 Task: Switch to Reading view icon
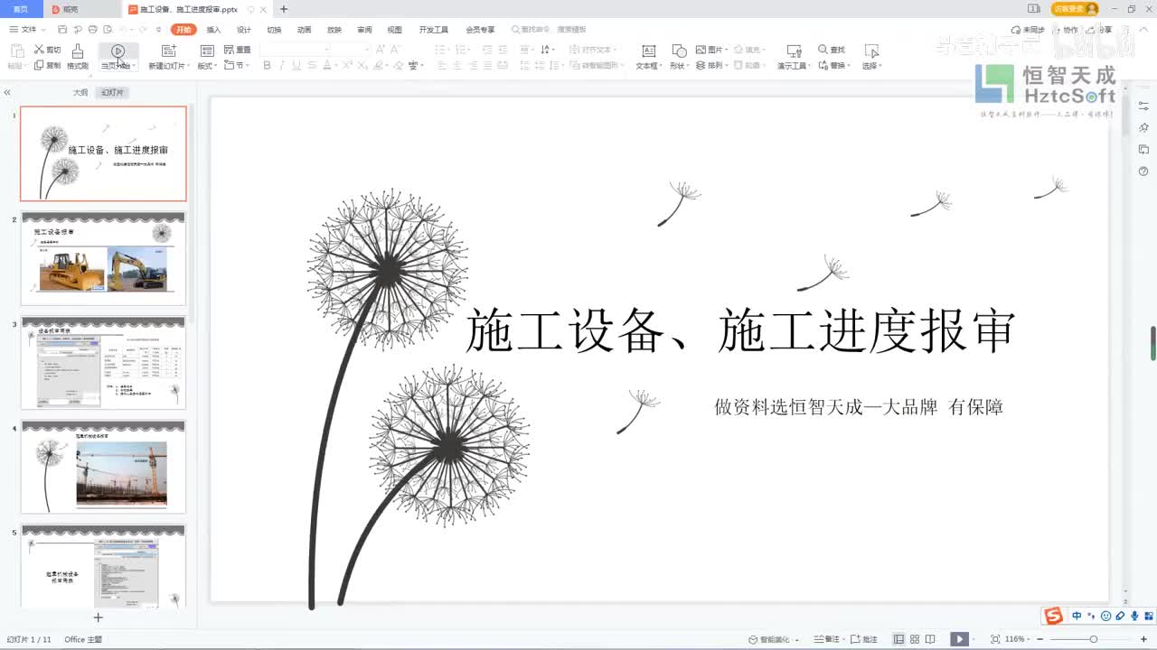(x=930, y=639)
